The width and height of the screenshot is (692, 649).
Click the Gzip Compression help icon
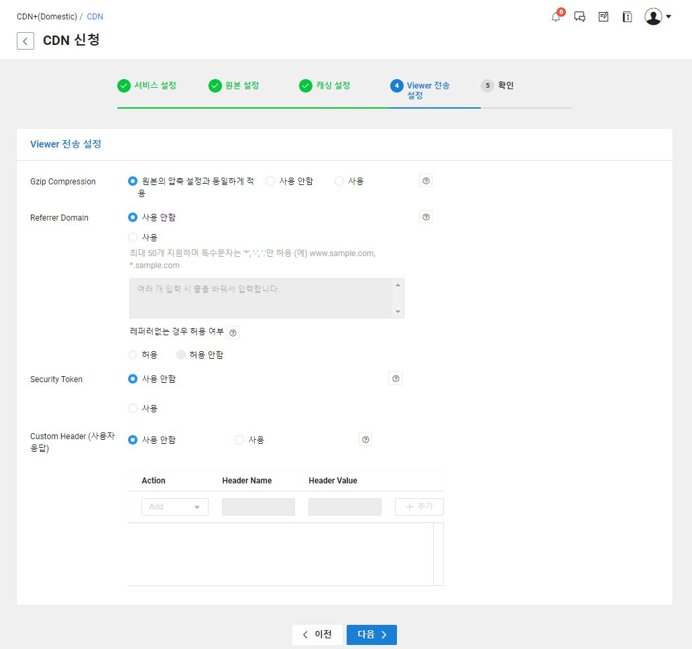point(426,181)
